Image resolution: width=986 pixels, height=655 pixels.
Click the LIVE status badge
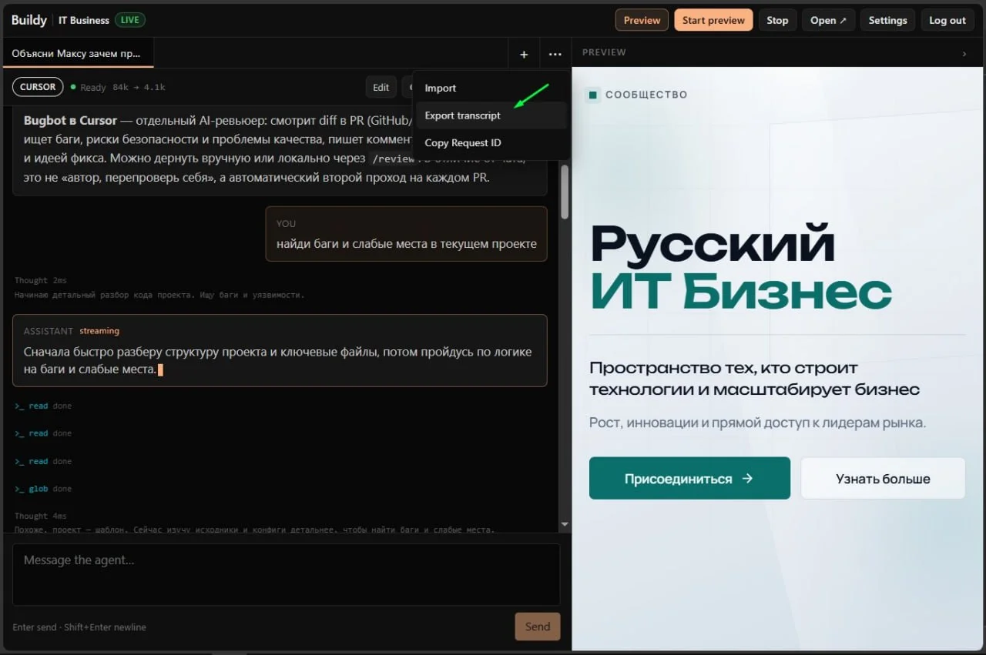pos(129,20)
